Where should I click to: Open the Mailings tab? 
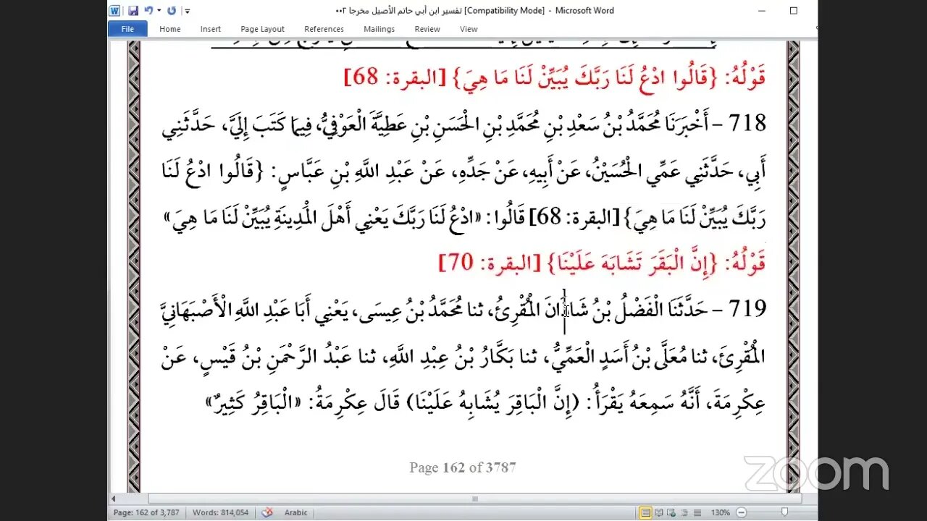coord(379,29)
